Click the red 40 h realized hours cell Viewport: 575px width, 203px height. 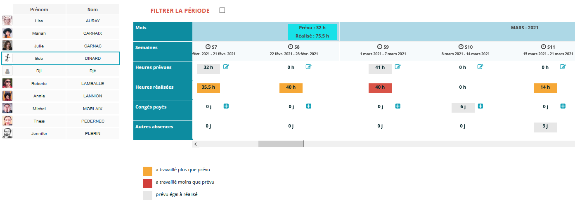380,87
